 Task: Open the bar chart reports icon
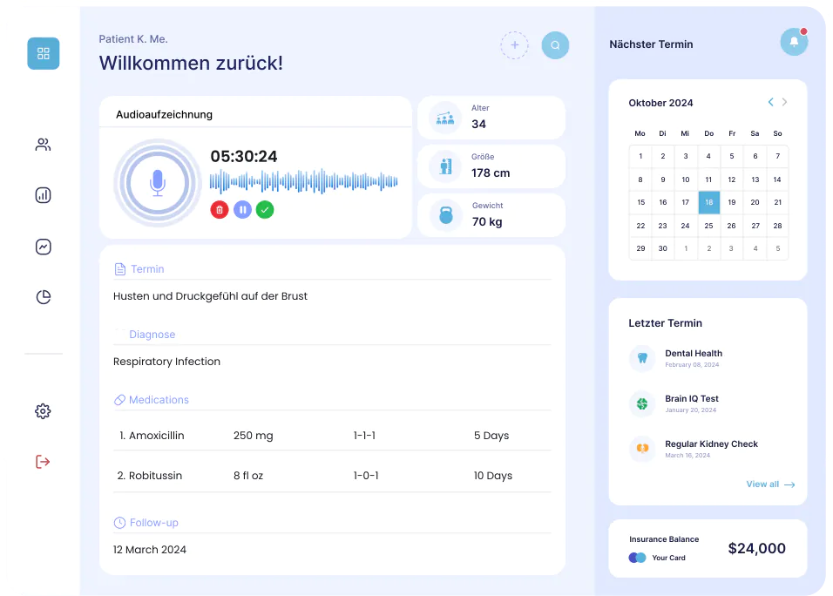pos(44,195)
